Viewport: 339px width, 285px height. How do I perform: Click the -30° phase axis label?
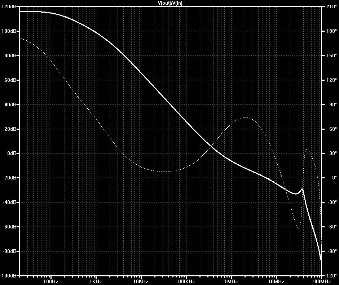point(332,202)
